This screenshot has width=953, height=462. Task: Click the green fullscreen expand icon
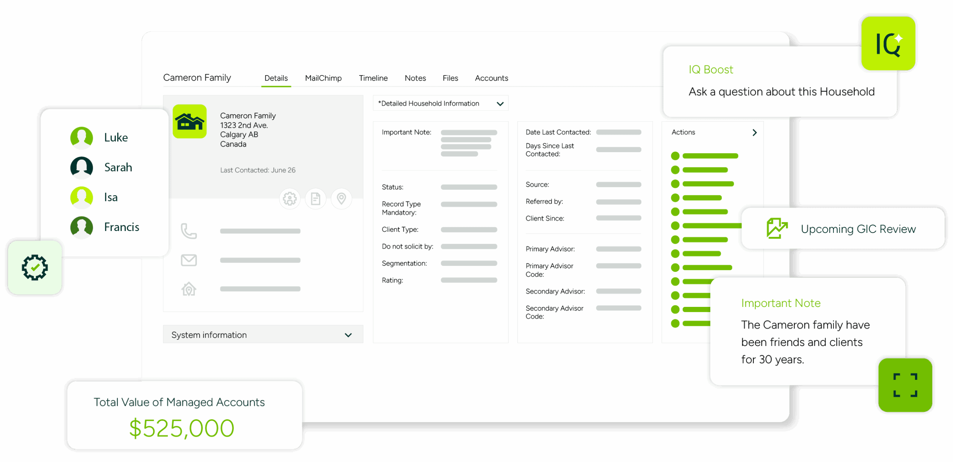coord(905,385)
